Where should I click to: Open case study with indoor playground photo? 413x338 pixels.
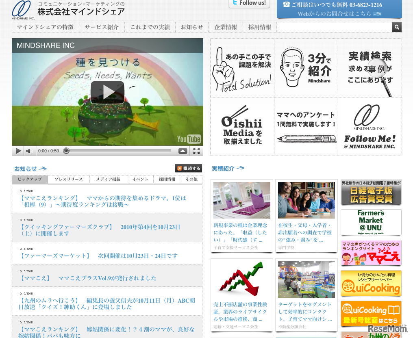(x=306, y=279)
